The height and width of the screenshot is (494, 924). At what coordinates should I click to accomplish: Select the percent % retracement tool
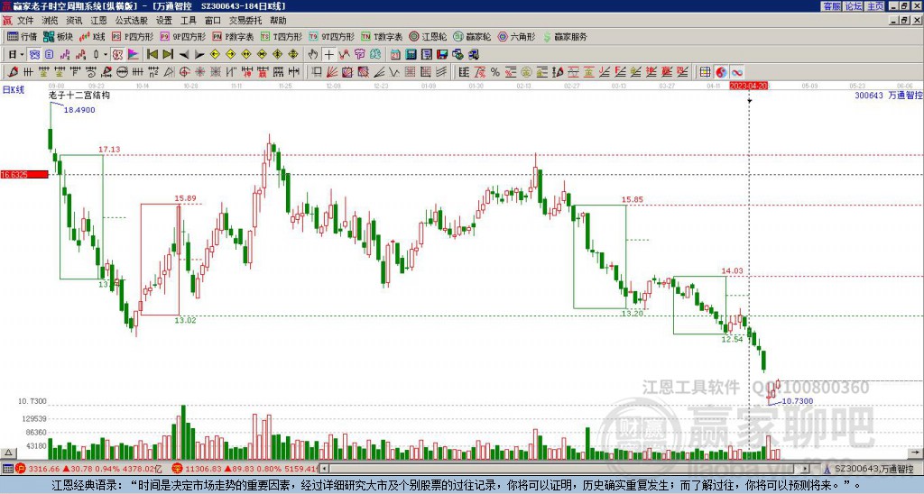tap(495, 72)
